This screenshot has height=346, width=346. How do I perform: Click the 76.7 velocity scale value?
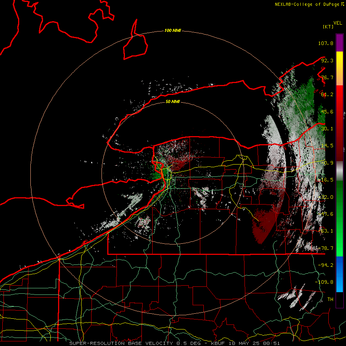click(x=327, y=77)
